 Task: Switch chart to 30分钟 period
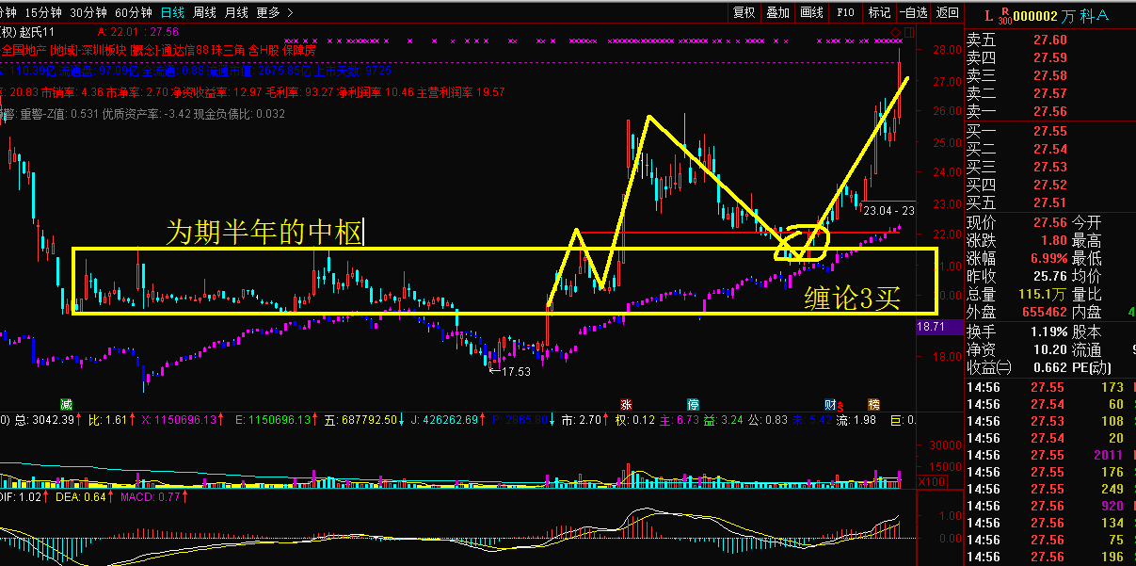pyautogui.click(x=88, y=12)
